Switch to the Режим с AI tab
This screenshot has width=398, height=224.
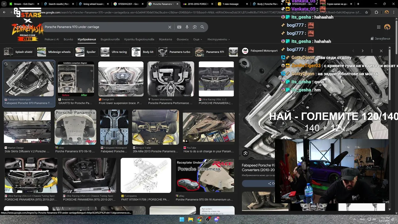tap(52, 40)
